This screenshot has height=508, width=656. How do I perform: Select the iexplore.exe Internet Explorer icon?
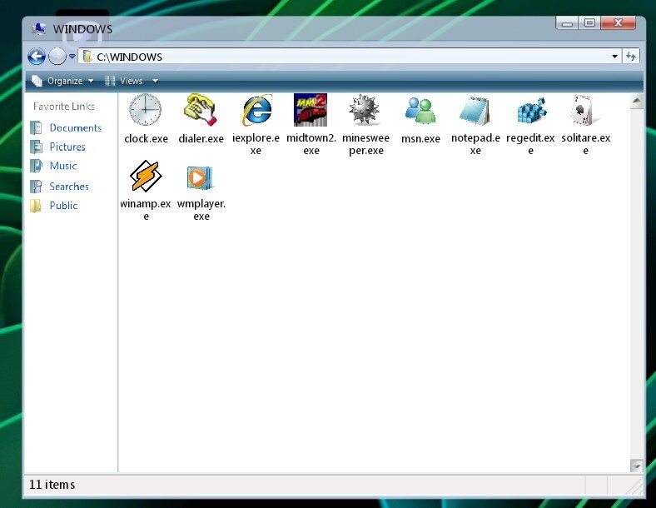pos(257,111)
